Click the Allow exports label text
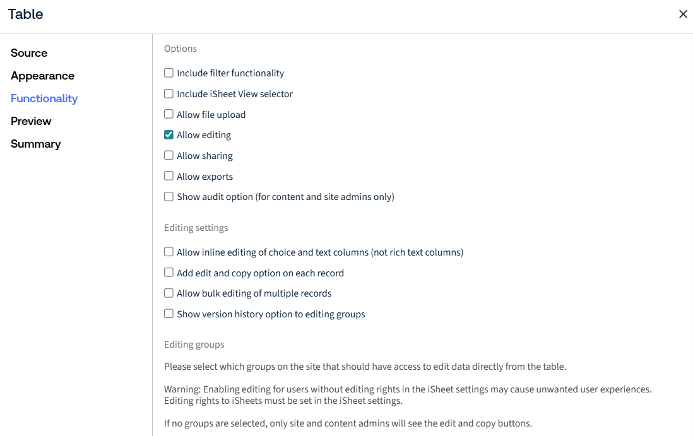The width and height of the screenshot is (693, 436). [204, 177]
